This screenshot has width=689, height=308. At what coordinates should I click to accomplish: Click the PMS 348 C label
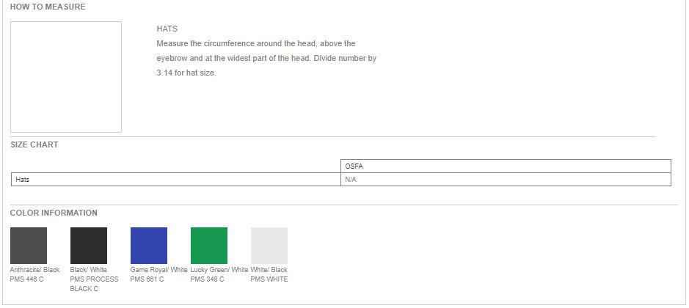pos(207,279)
